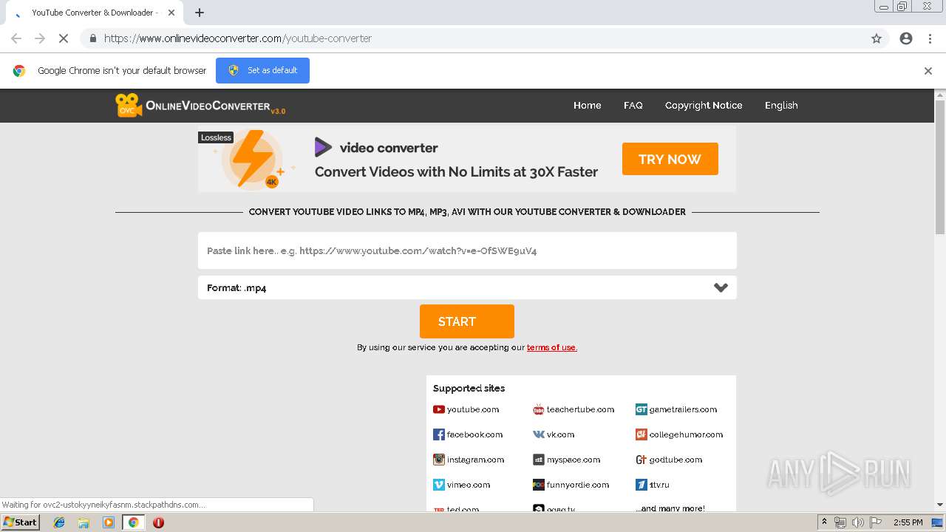Click the 'video converter' ad title
The width and height of the screenshot is (946, 532).
pyautogui.click(x=389, y=148)
